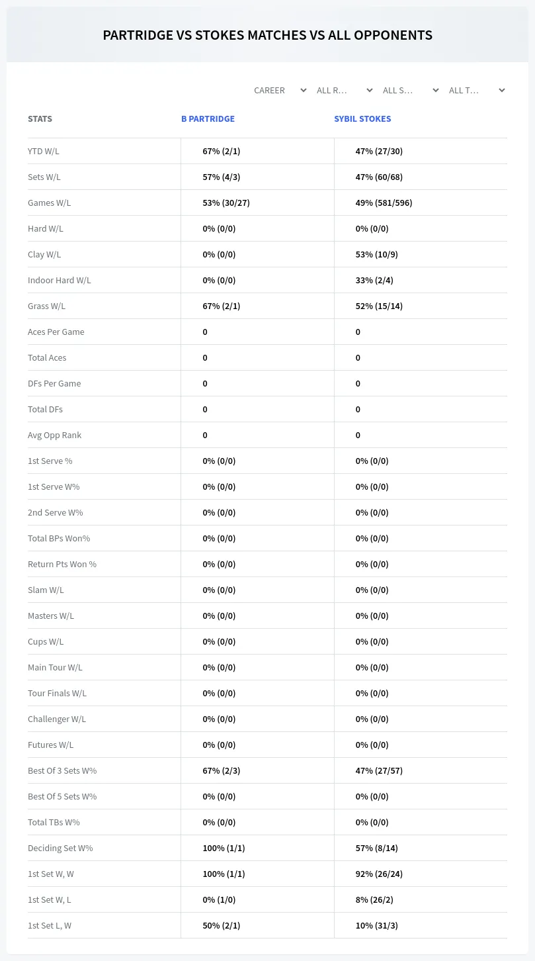Click the chevron arrow beside ALL T…

point(502,90)
